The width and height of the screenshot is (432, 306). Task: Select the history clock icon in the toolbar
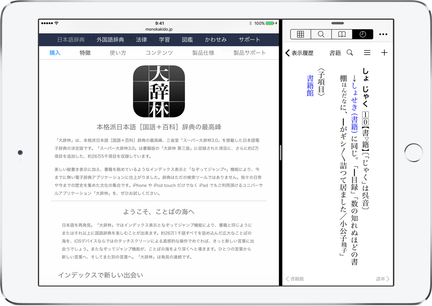pos(362,34)
